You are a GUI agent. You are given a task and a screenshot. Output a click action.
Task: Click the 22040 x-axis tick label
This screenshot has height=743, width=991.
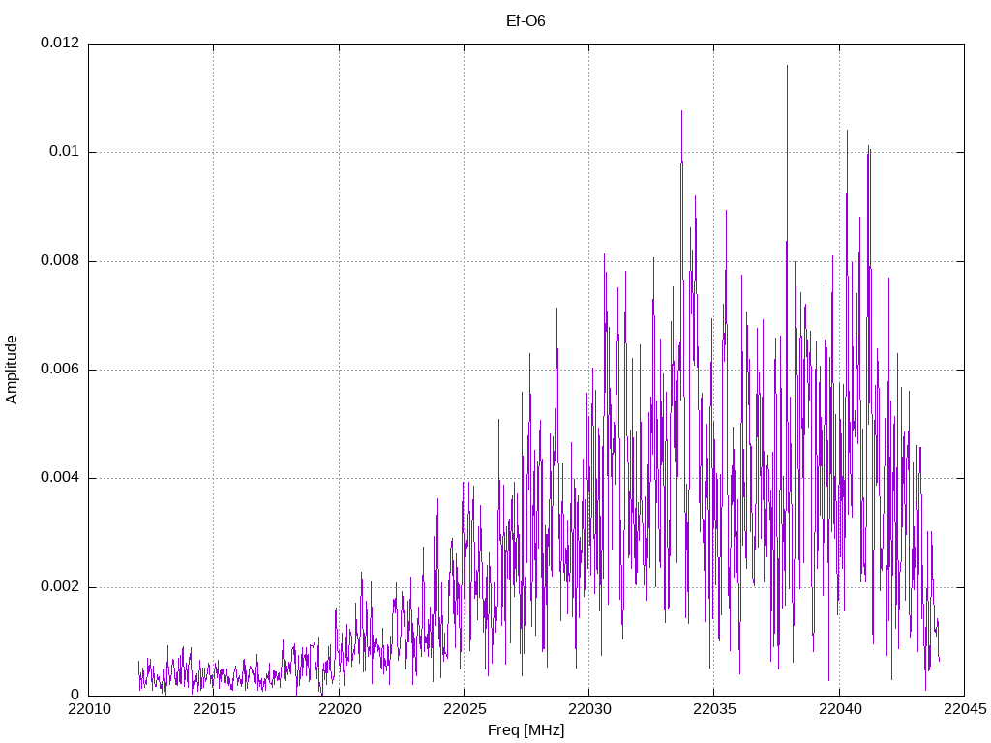click(x=839, y=709)
